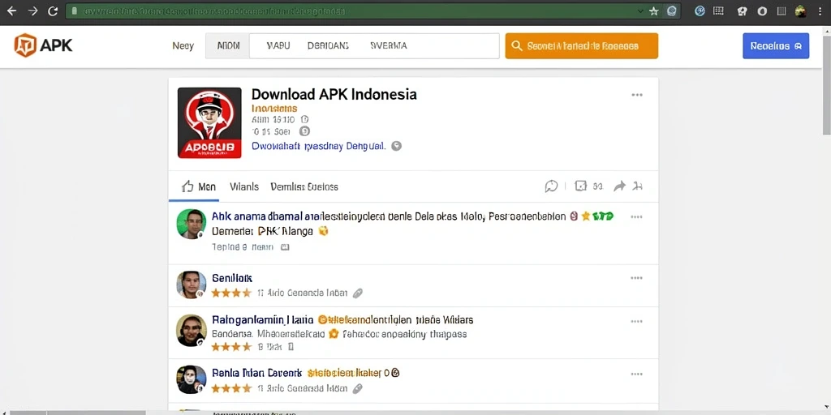Click the Ranla Irlan reviewer name
Screen dimensions: 831x415
click(x=256, y=373)
